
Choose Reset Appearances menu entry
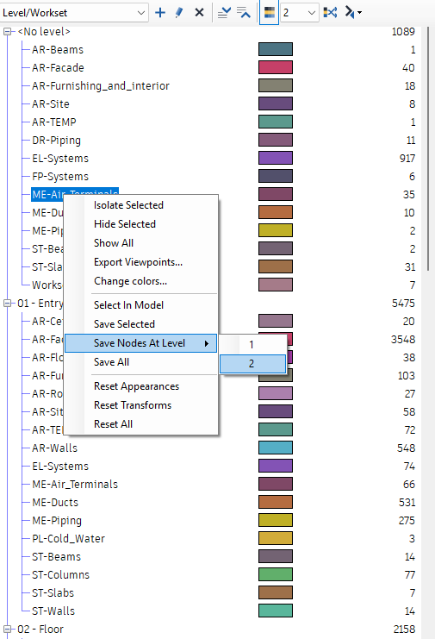[136, 386]
